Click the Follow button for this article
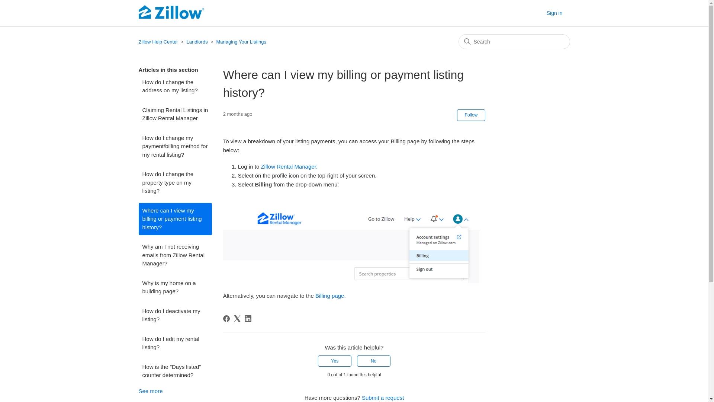 (x=471, y=115)
